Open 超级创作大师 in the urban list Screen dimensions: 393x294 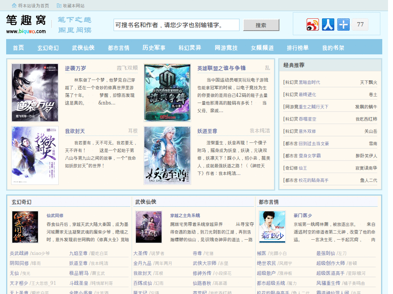coord(330,263)
